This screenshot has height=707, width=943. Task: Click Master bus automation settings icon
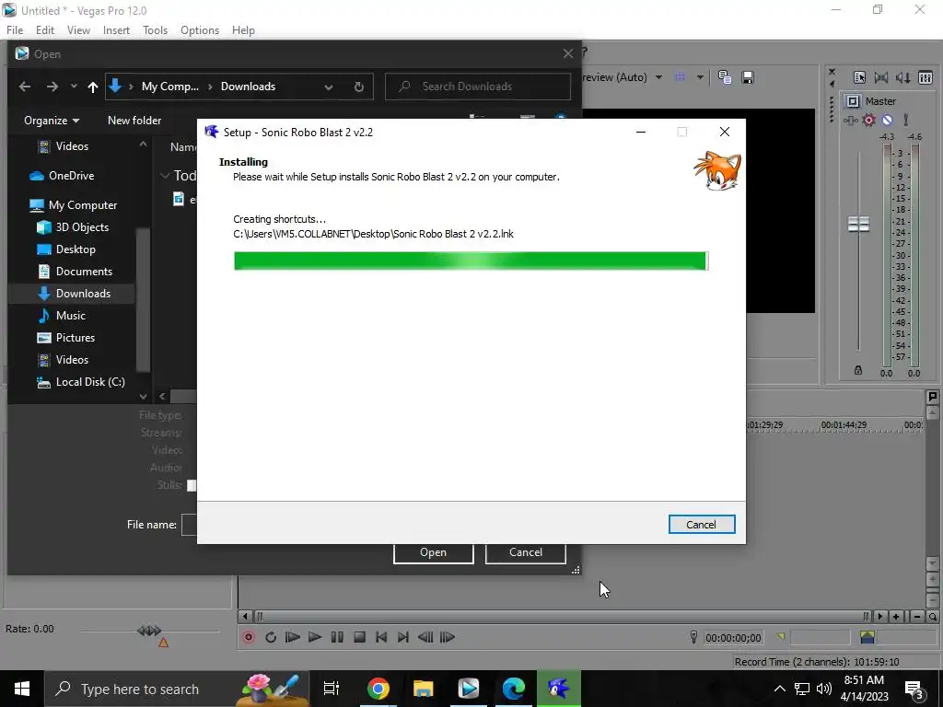(x=850, y=121)
